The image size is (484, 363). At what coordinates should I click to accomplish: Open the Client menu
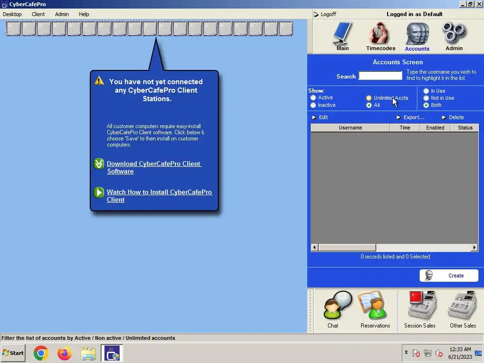tap(38, 14)
